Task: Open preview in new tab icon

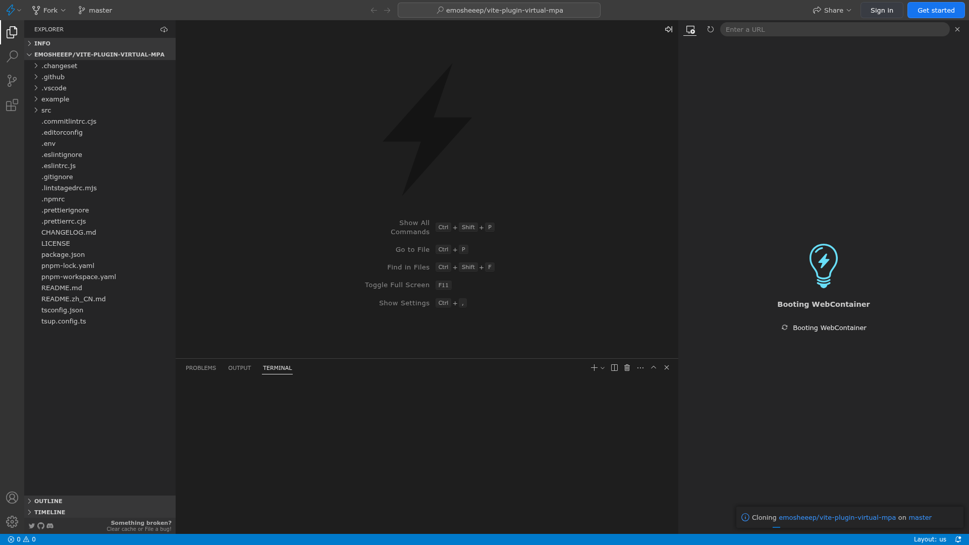Action: click(690, 30)
